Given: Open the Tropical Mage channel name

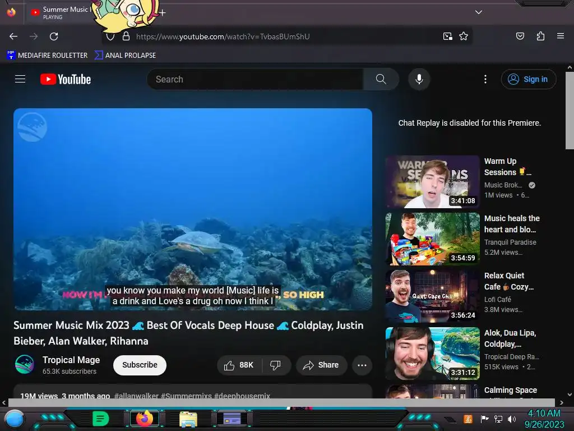Looking at the screenshot, I should [71, 360].
